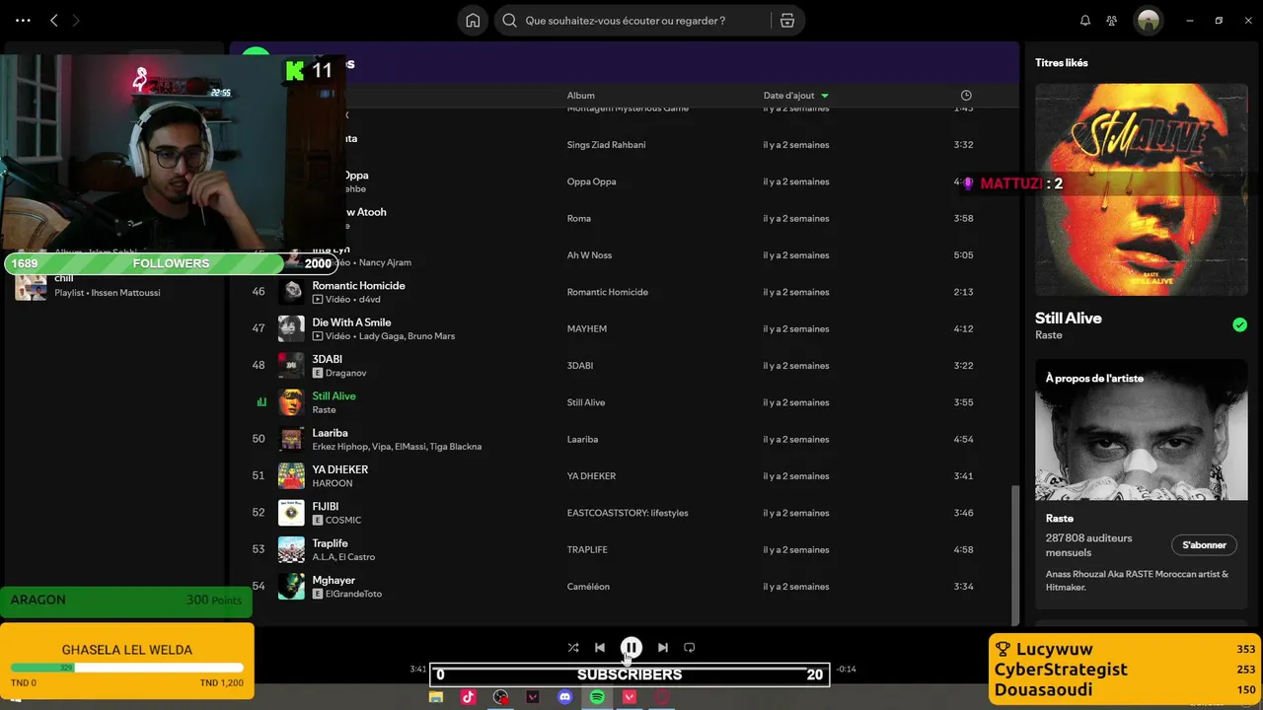This screenshot has width=1263, height=710.
Task: Sort by the Album column header
Action: tap(580, 96)
